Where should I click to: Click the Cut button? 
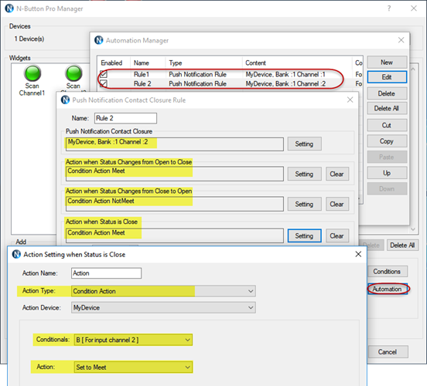387,125
